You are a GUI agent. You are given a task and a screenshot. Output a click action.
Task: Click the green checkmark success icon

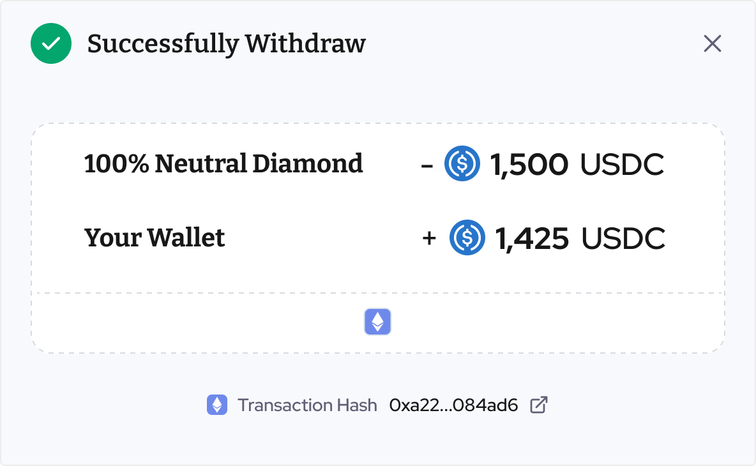tap(51, 43)
